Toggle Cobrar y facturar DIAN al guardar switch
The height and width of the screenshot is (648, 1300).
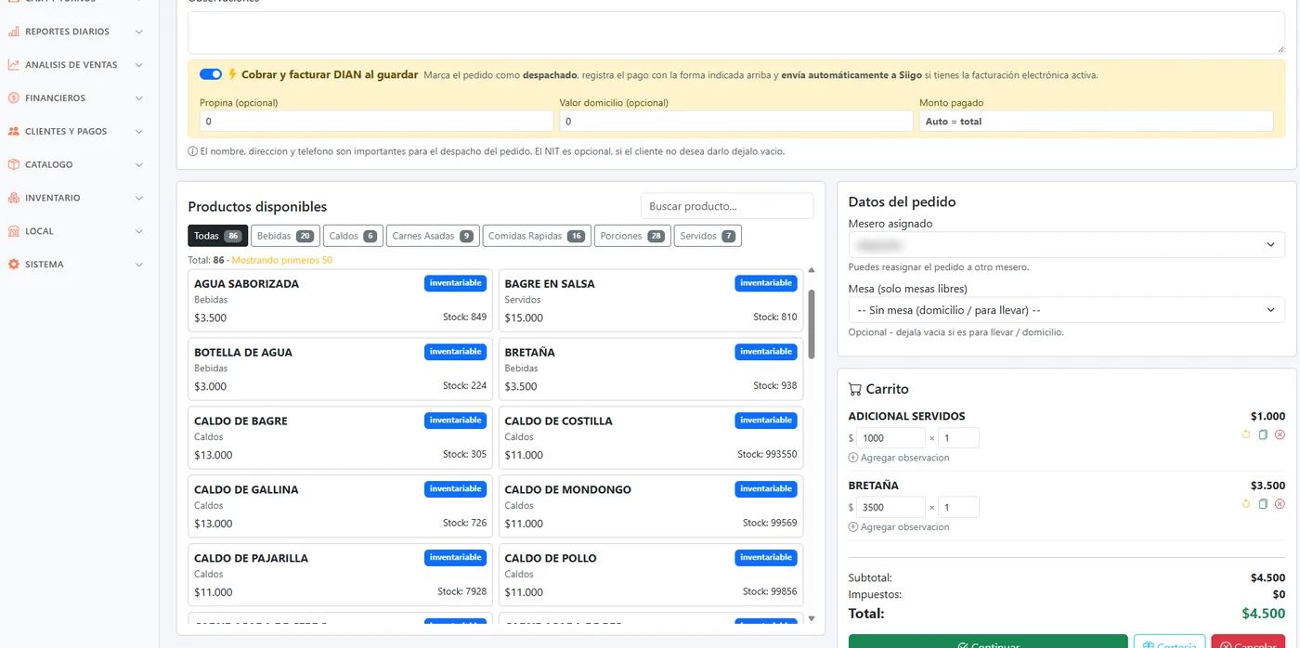click(211, 74)
